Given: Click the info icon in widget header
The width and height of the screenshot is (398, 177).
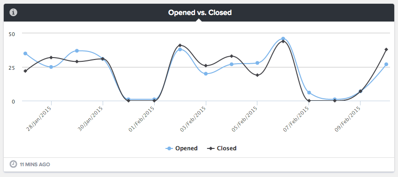Looking at the screenshot, I should [x=13, y=13].
